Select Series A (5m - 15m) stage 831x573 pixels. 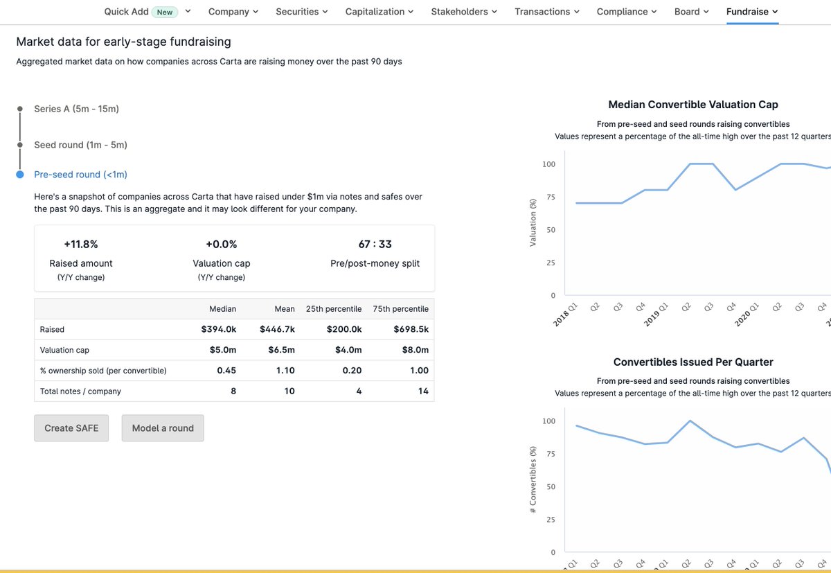tap(77, 109)
